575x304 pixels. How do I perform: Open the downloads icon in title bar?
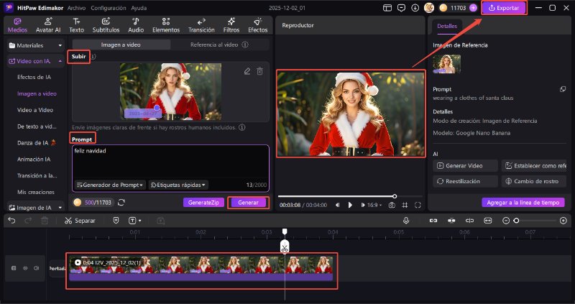[x=415, y=8]
